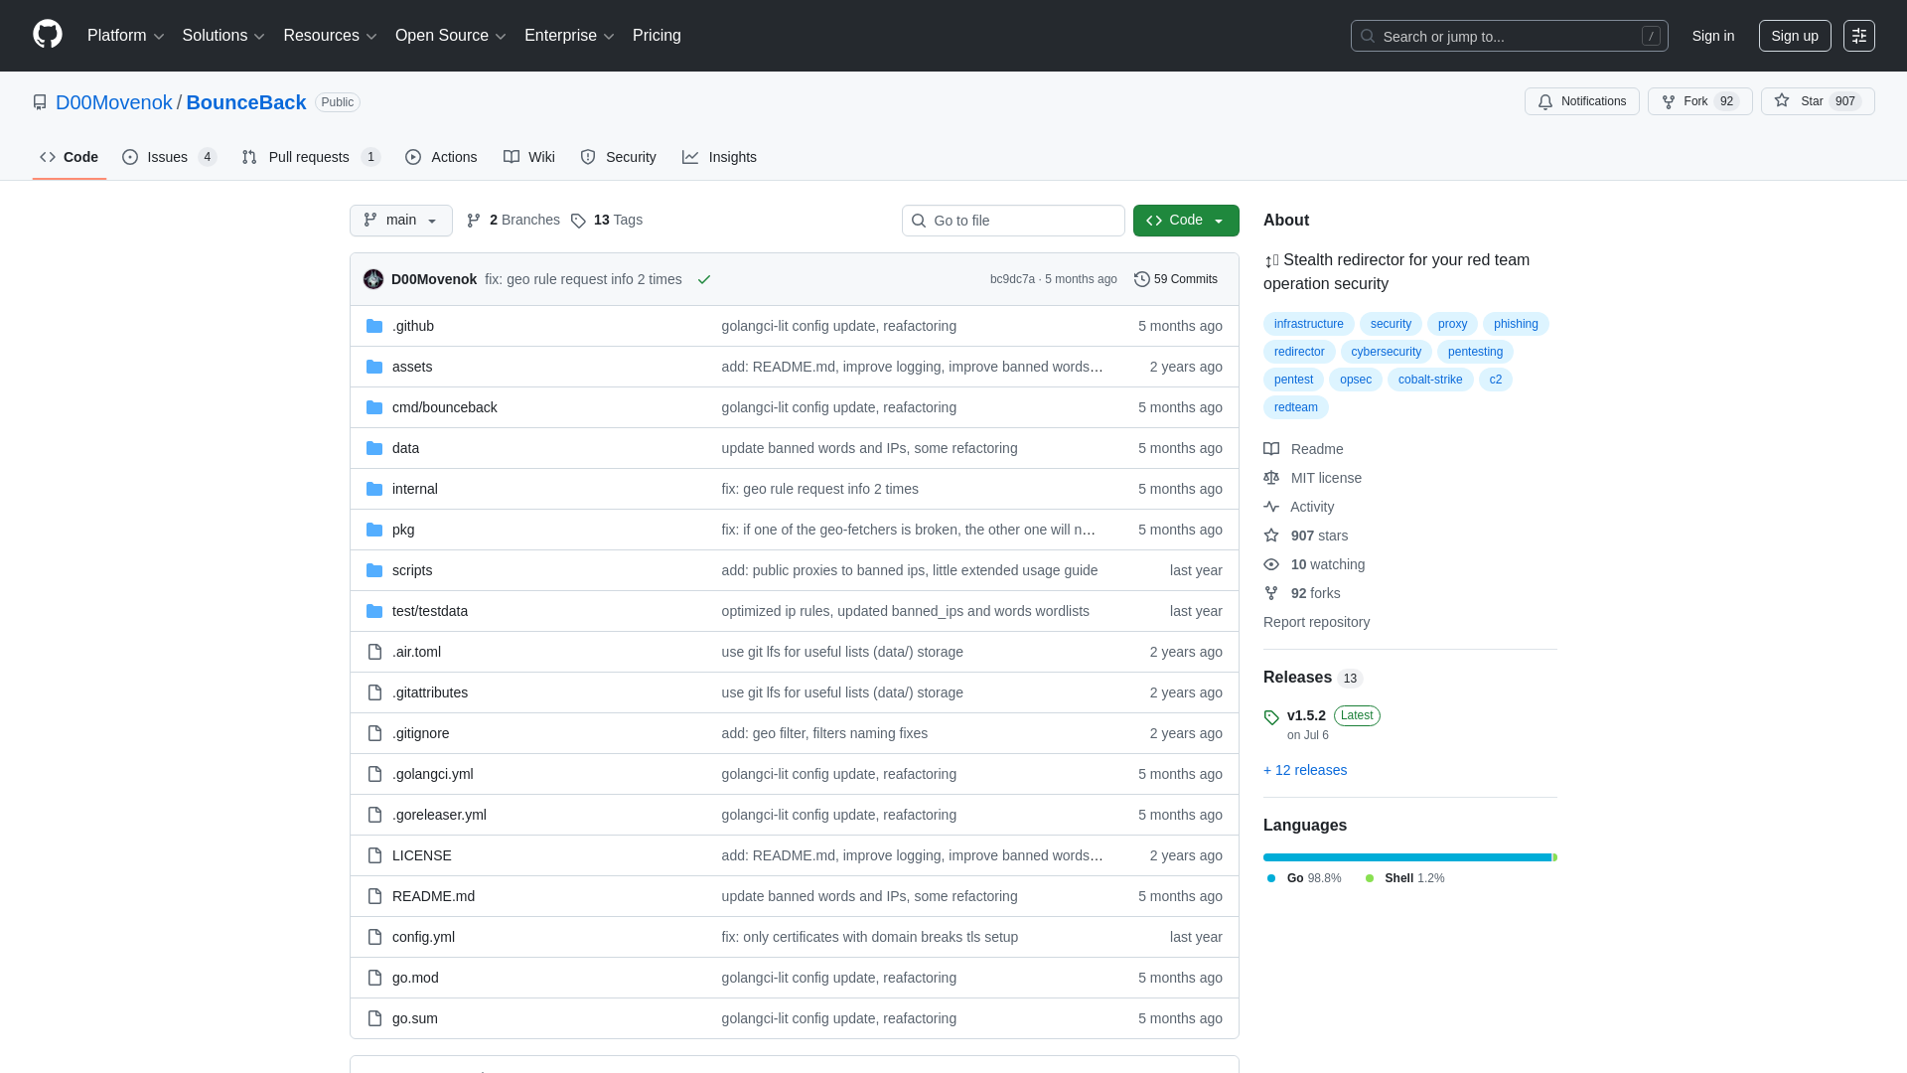Select the Issues tab icon
Image resolution: width=1907 pixels, height=1073 pixels.
coord(130,157)
